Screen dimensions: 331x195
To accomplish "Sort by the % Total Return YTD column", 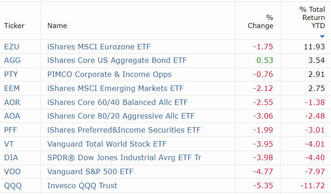I will (x=312, y=18).
